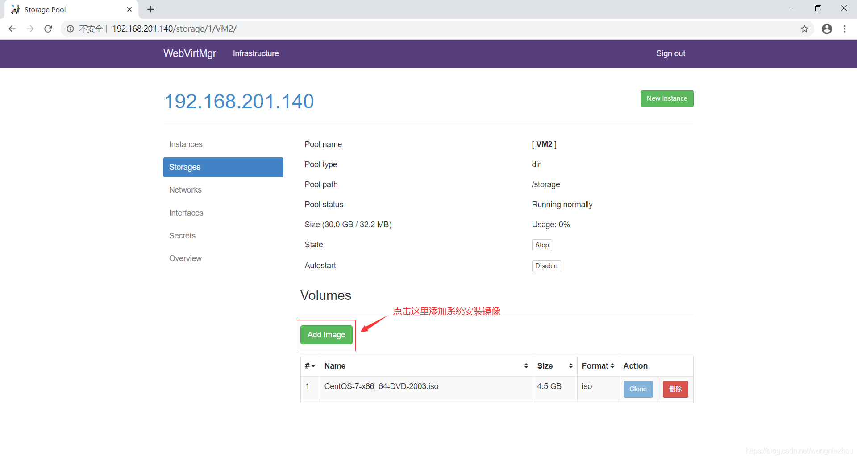Open Secrets in the sidebar
This screenshot has width=857, height=459.
point(223,236)
